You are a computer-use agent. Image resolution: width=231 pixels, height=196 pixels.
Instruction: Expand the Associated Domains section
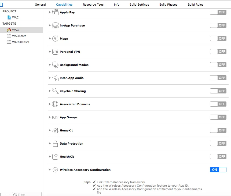coord(50,104)
